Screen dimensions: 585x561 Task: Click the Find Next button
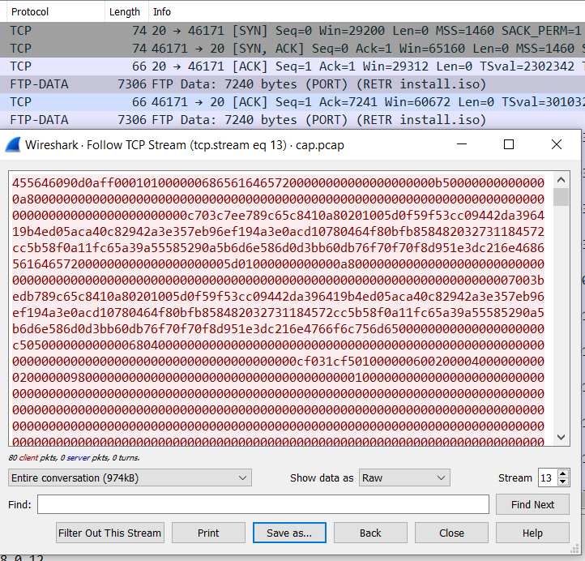[532, 504]
